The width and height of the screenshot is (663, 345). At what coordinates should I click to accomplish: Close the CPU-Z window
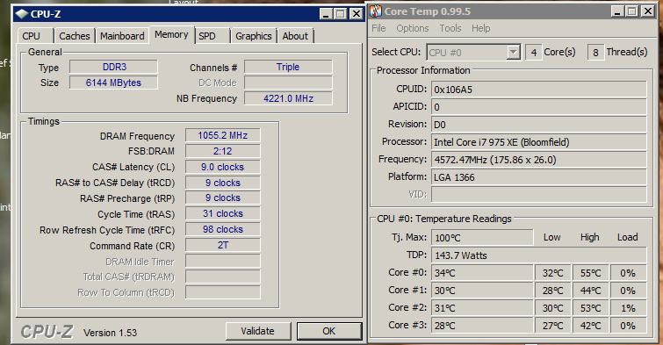click(x=357, y=14)
